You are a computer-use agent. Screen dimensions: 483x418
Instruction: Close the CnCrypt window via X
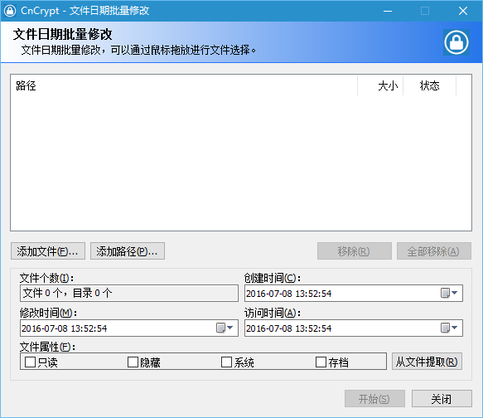(x=463, y=11)
